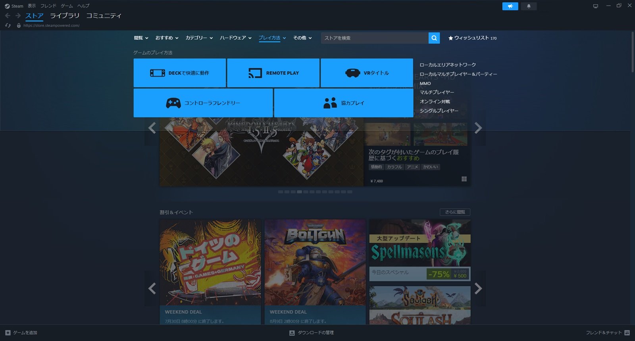Open the Soulash game card

(420, 305)
